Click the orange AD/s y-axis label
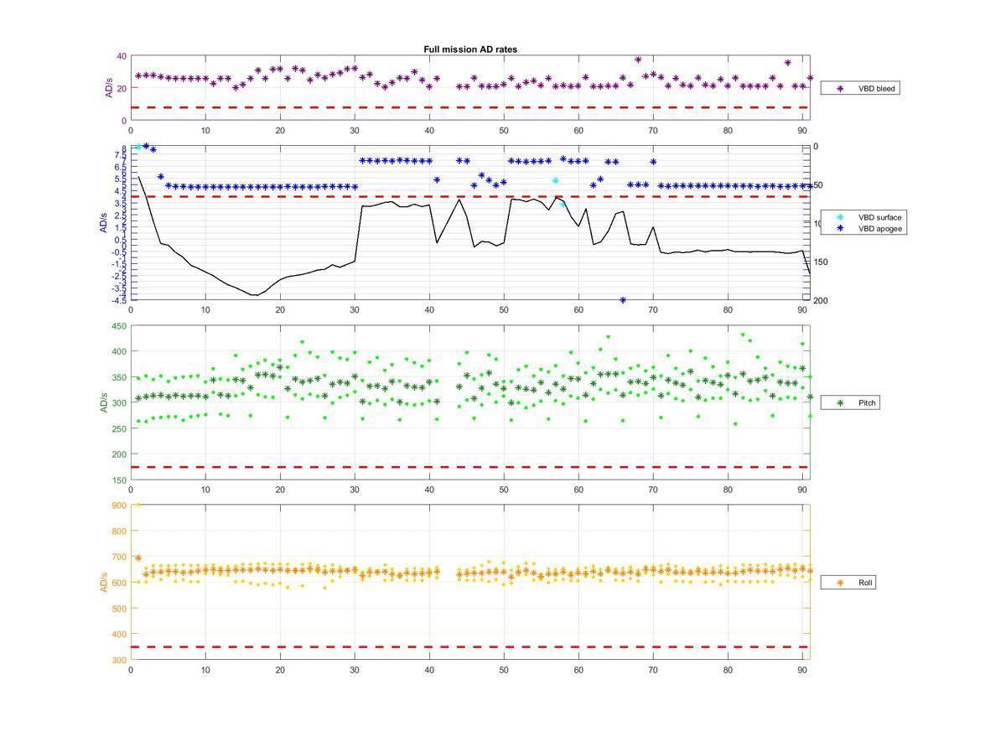This screenshot has width=1006, height=742. [105, 582]
